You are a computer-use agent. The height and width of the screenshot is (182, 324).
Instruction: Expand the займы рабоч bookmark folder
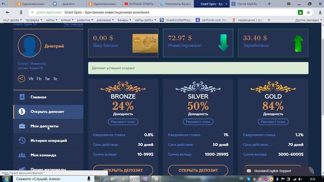145,20
